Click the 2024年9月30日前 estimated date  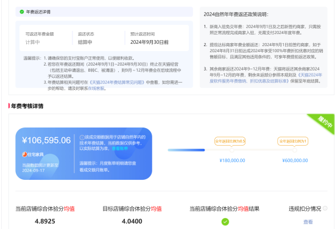click(x=149, y=42)
